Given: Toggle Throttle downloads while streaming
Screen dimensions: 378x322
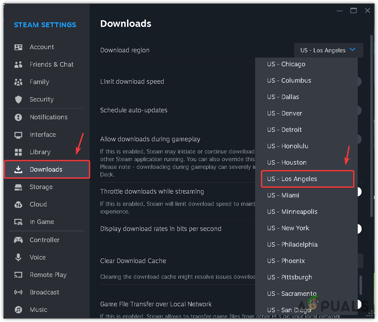Looking at the screenshot, I should pos(358,192).
